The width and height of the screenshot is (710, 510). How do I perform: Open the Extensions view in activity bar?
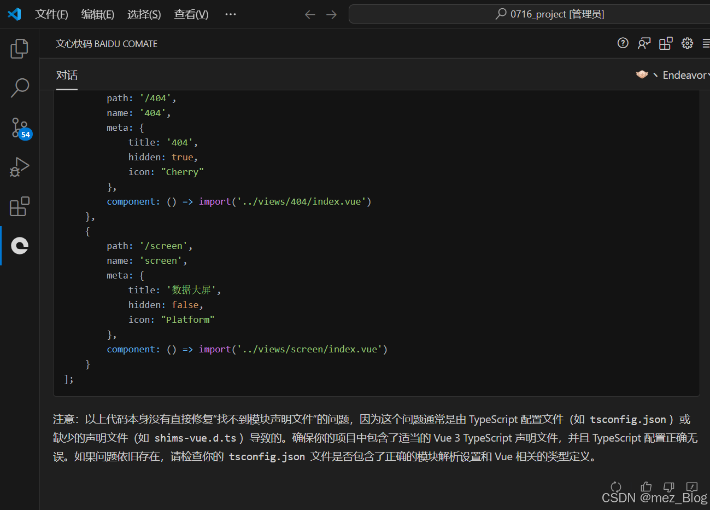tap(20, 206)
